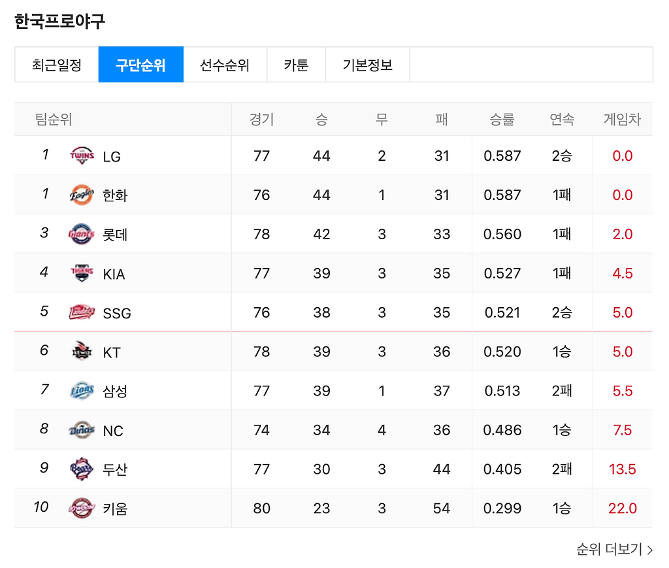Select the 구단순위 tab

tap(141, 65)
